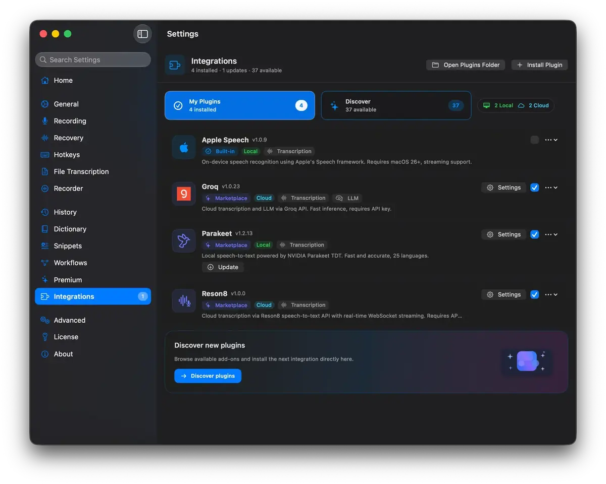
Task: Uncheck the Parakeet plugin checkbox
Action: (535, 234)
